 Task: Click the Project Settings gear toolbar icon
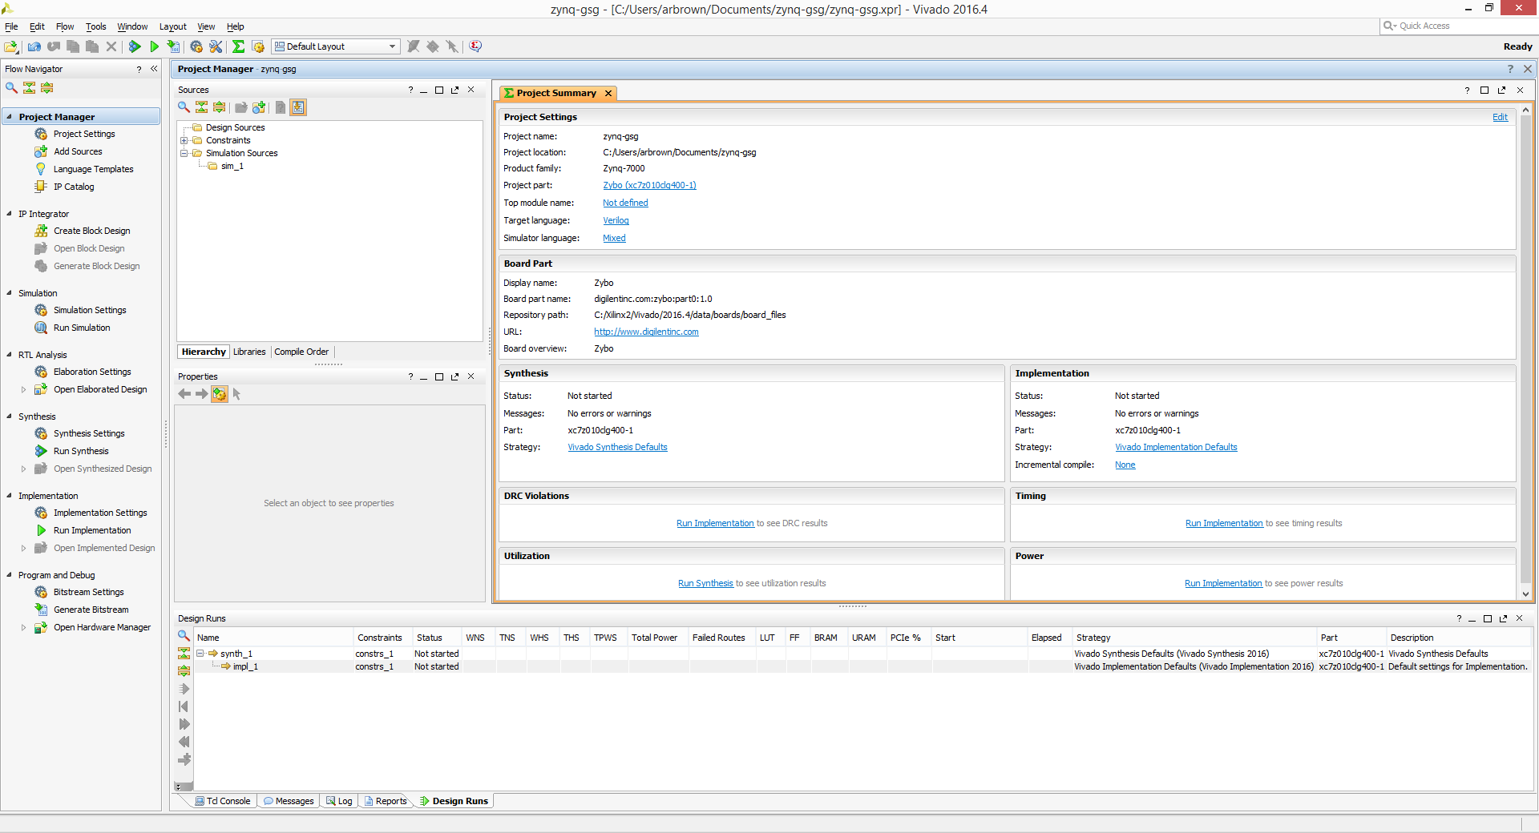196,46
